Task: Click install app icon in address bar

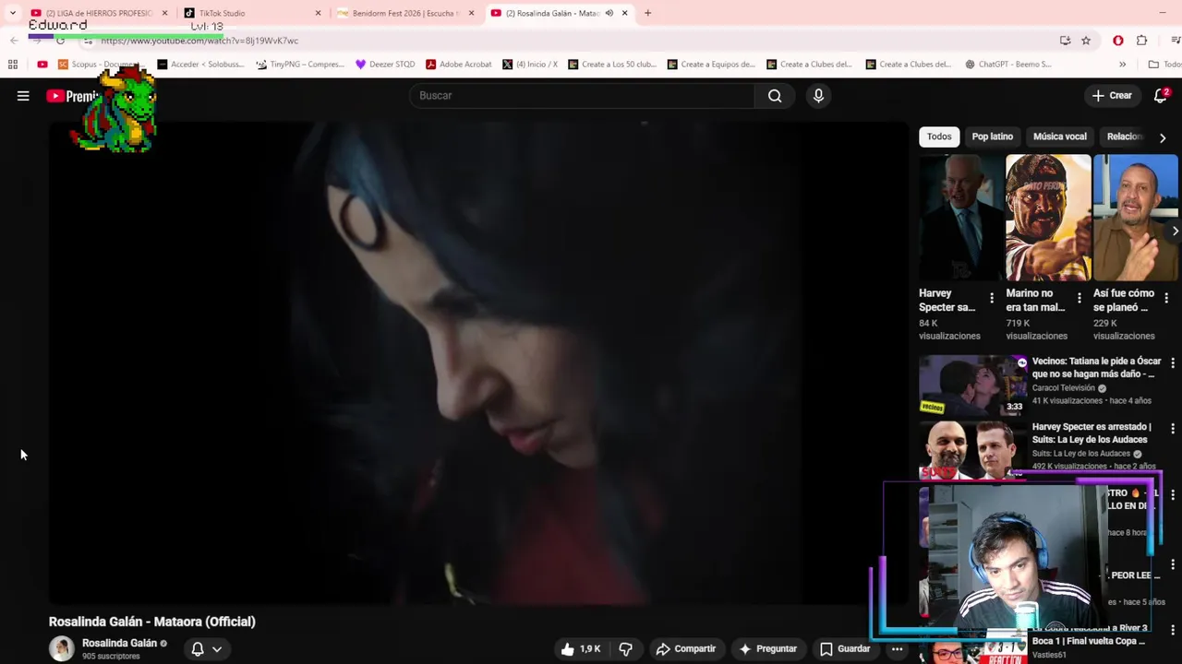Action: point(1065,41)
